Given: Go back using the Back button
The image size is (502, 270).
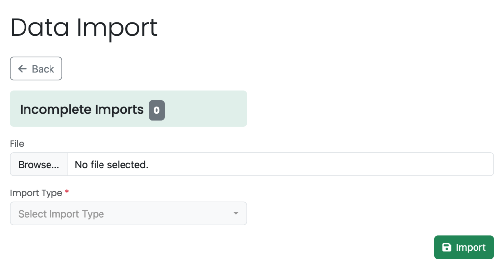Looking at the screenshot, I should (36, 69).
